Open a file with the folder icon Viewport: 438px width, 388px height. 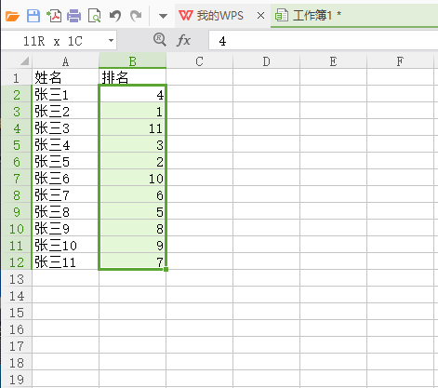(x=12, y=16)
